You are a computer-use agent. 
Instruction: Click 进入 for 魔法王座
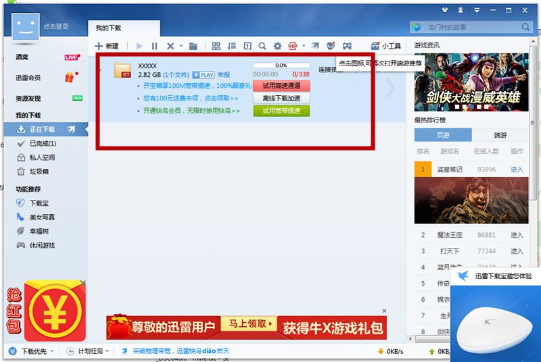click(517, 235)
